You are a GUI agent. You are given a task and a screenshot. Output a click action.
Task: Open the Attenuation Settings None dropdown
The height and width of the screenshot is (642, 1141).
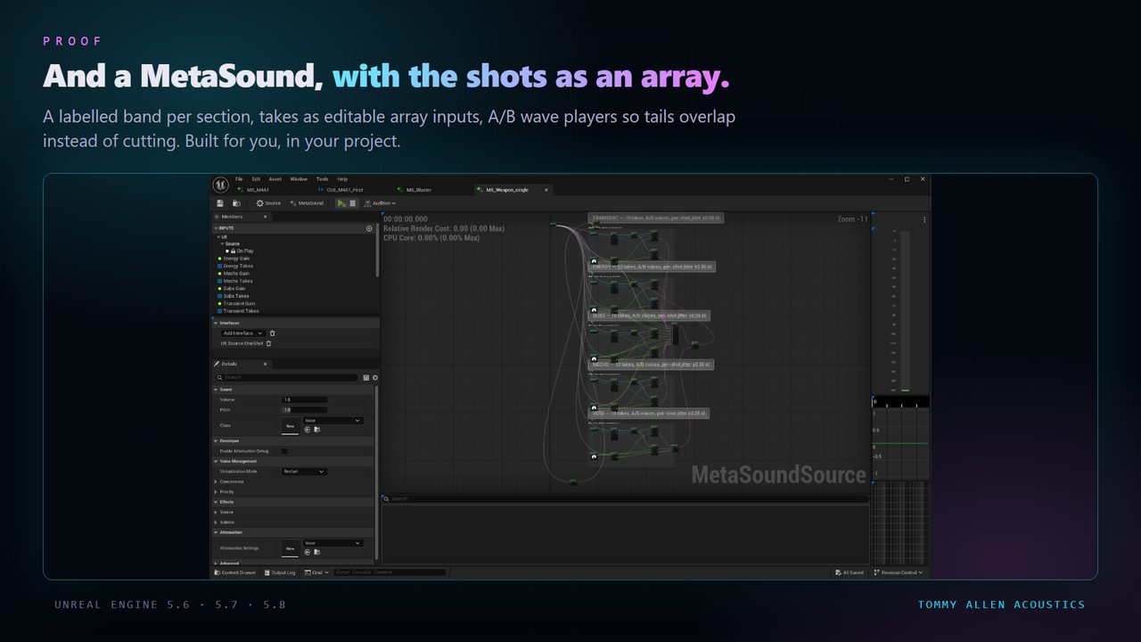pyautogui.click(x=333, y=543)
